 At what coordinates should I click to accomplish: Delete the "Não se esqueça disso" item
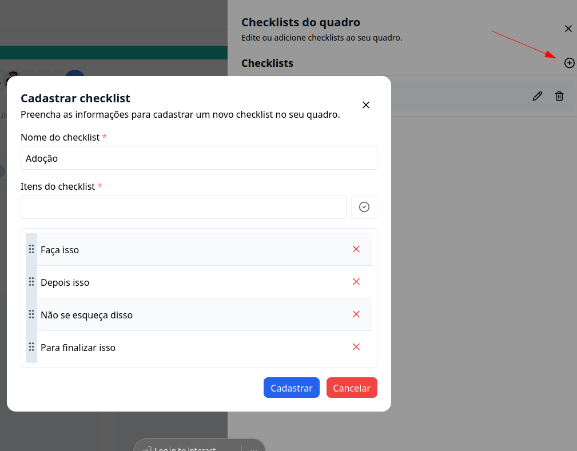point(356,314)
